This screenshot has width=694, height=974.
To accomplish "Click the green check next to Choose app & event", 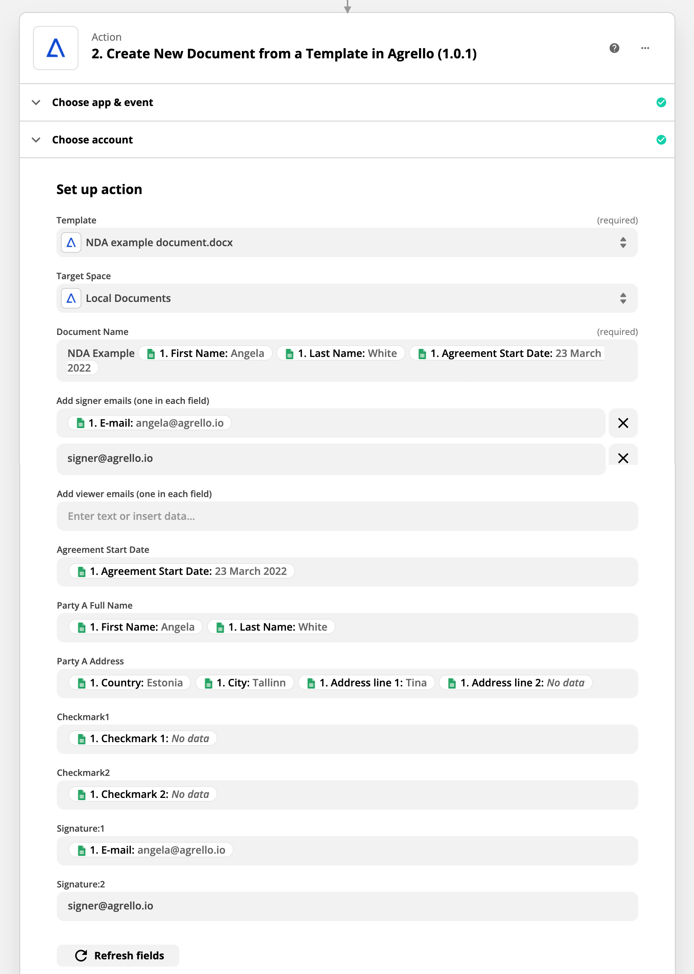I will (661, 102).
